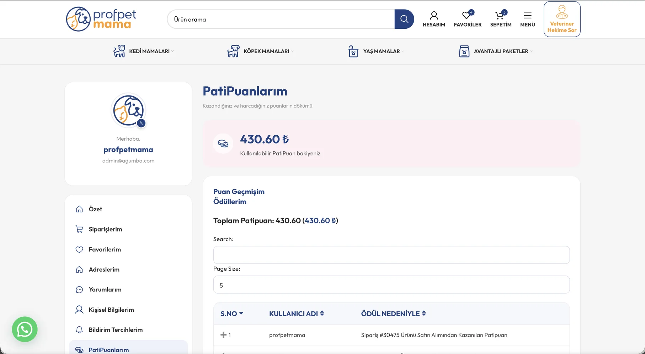Select PatiPuanlarım in the sidebar

(x=128, y=348)
